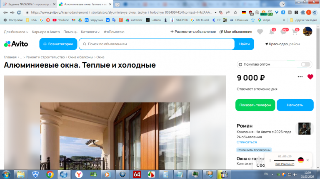320x179 pixels.
Task: Expand the Каталоги dropdown
Action: click(x=90, y=32)
